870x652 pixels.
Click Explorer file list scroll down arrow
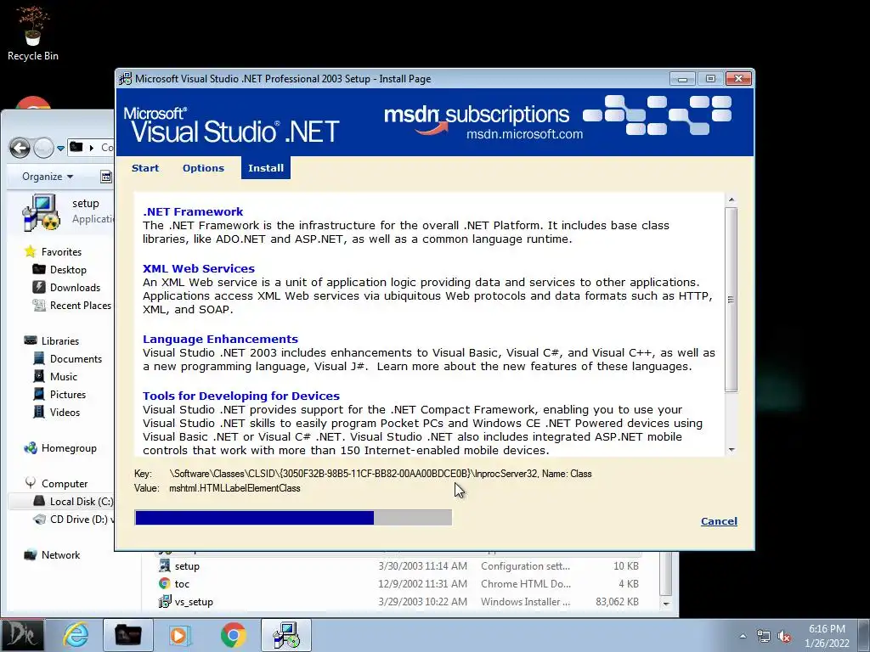666,604
